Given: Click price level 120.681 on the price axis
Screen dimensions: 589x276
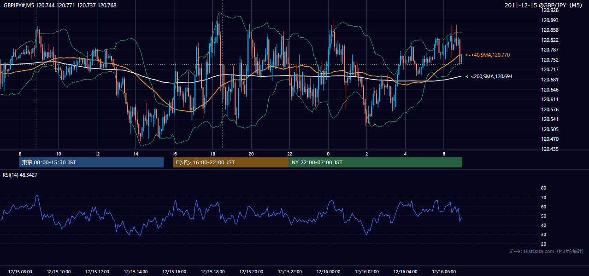Looking at the screenshot, I should (x=549, y=80).
